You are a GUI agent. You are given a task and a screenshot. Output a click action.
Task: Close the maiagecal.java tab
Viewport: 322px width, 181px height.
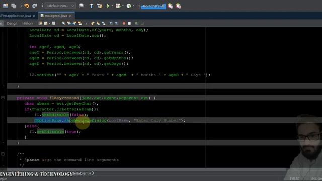pos(70,16)
